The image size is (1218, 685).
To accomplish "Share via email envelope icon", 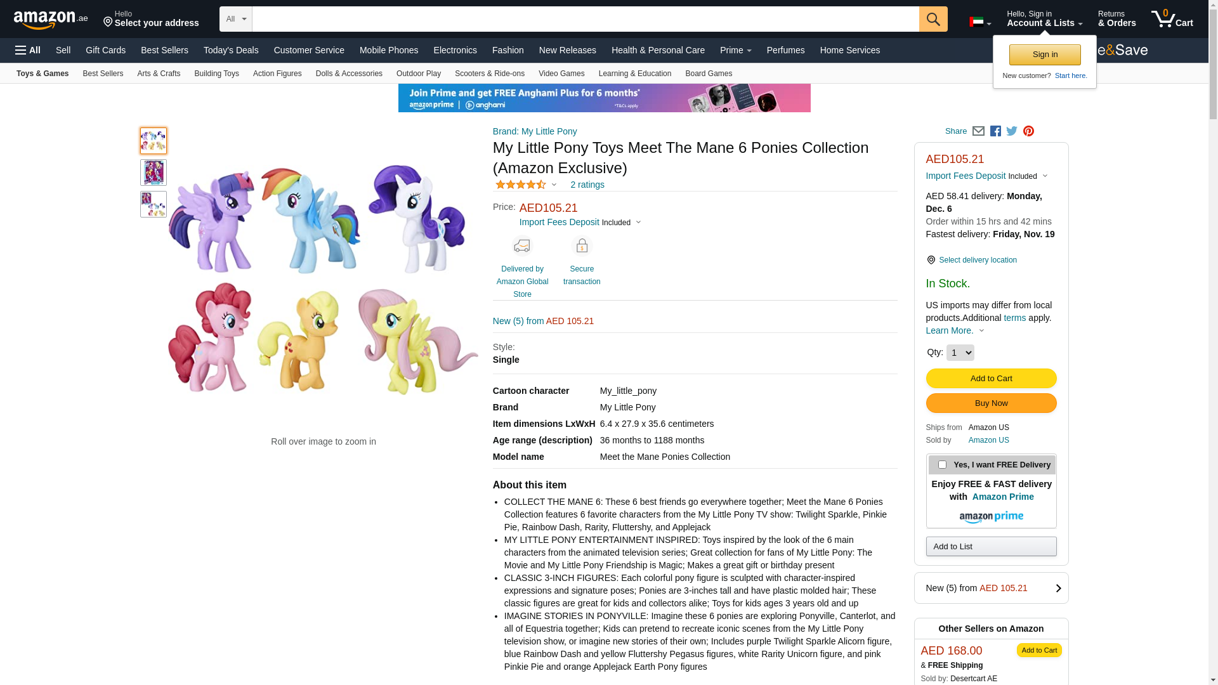I will pyautogui.click(x=978, y=131).
